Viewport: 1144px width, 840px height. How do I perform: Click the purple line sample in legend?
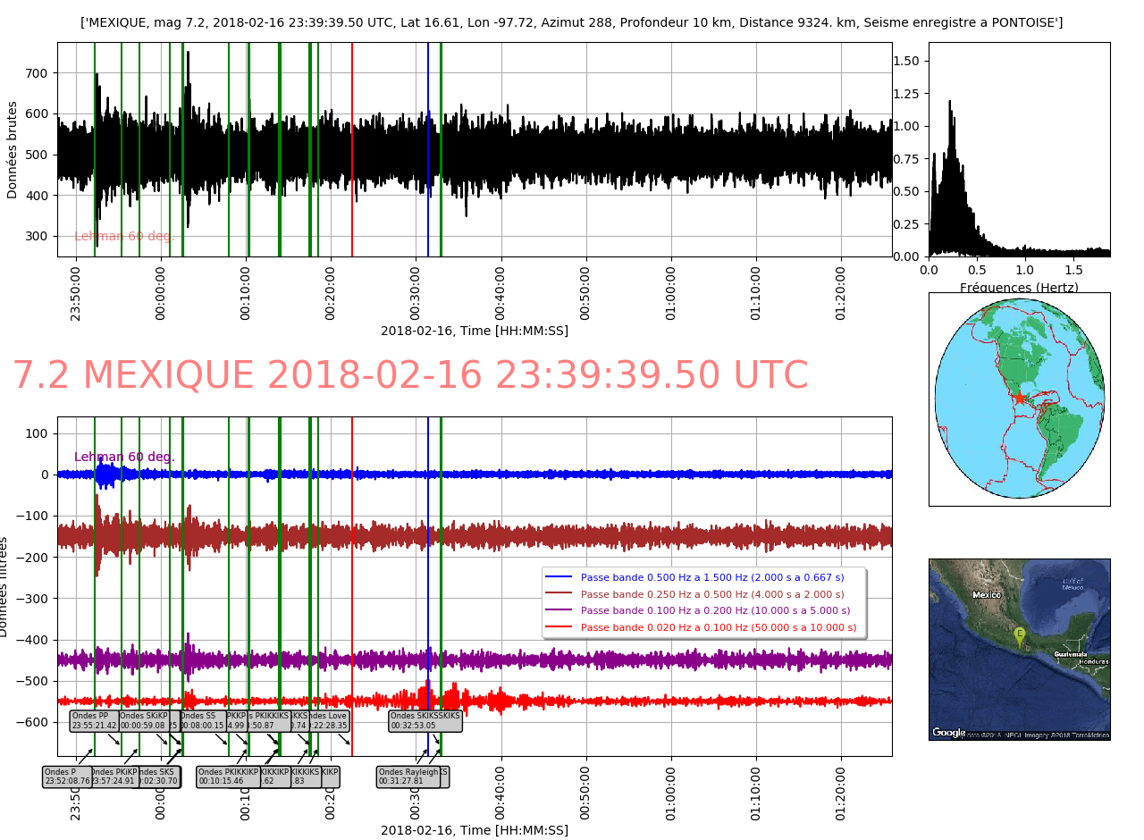click(x=558, y=610)
